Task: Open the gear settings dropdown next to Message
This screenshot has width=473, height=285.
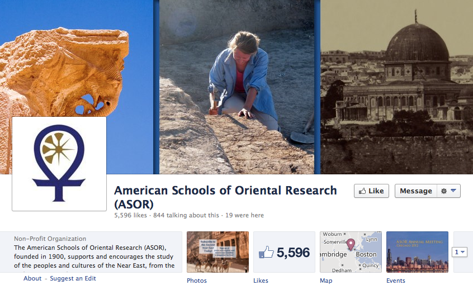Action: pyautogui.click(x=448, y=191)
